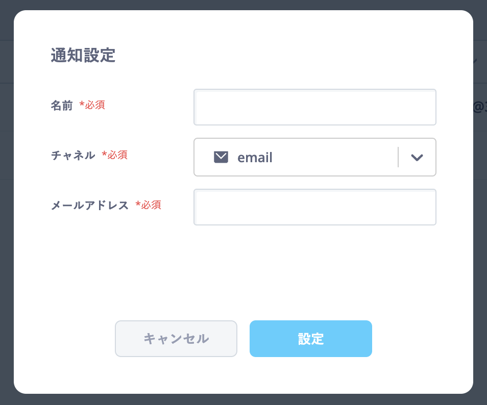This screenshot has height=405, width=487.
Task: Click the 名前 field label
Action: 61,105
